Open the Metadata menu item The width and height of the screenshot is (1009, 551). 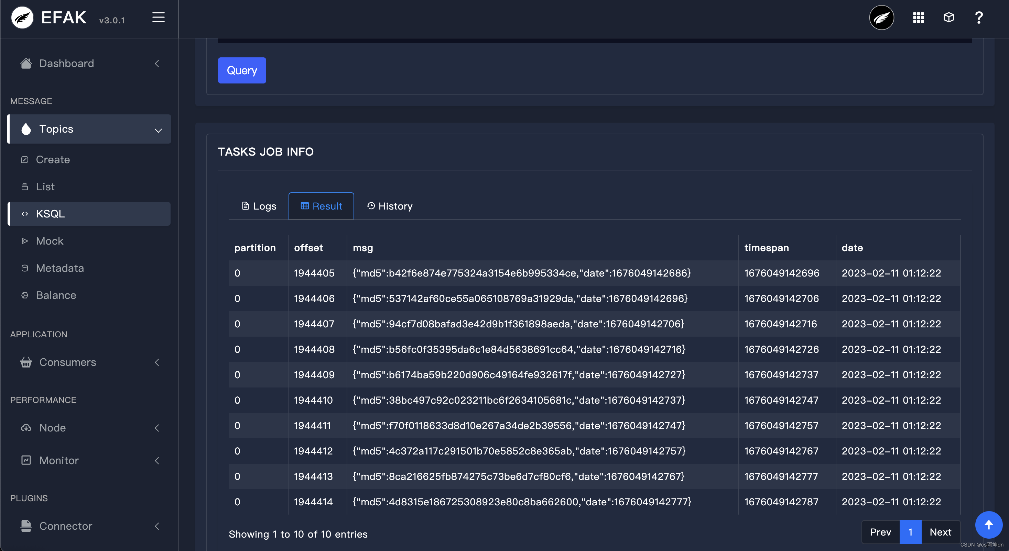coord(89,268)
